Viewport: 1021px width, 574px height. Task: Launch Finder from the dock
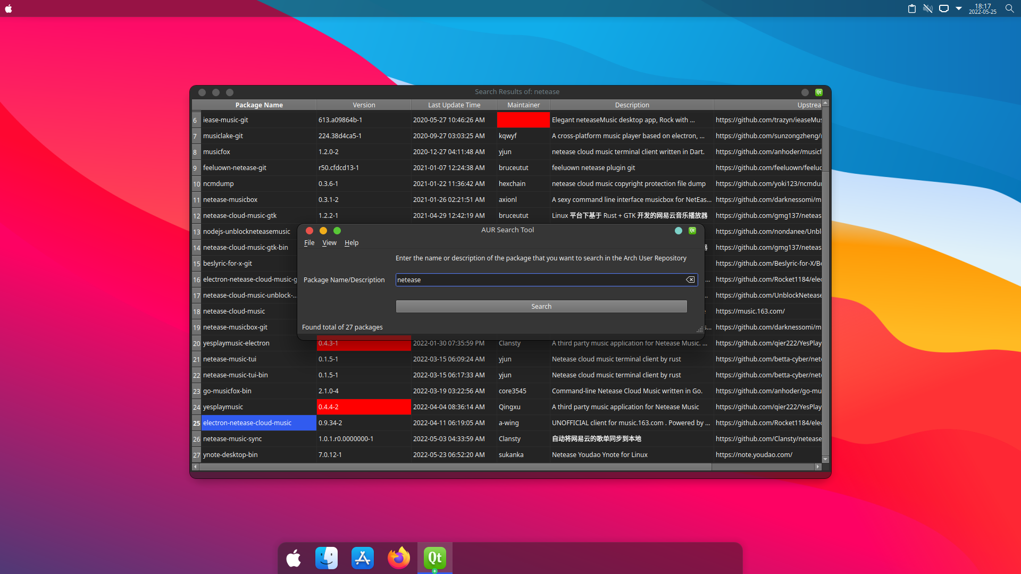327,558
